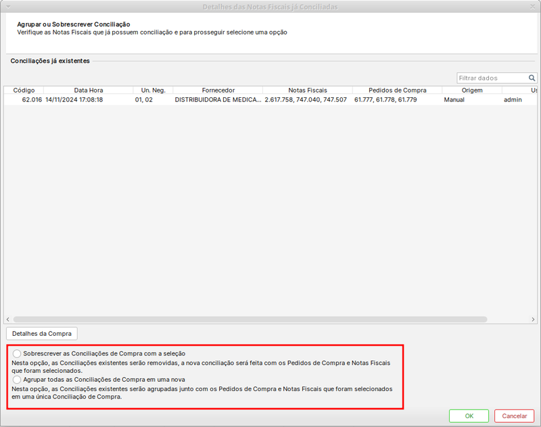Click the DISTRIBUIDORA DE MEDICA... supplier cell
541x427 pixels.
[x=217, y=99]
